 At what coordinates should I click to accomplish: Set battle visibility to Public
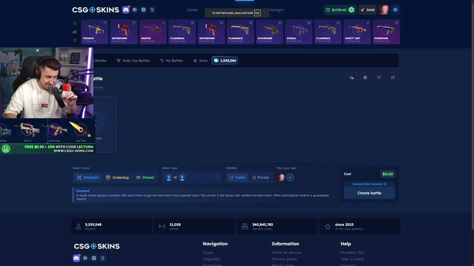[237, 178]
